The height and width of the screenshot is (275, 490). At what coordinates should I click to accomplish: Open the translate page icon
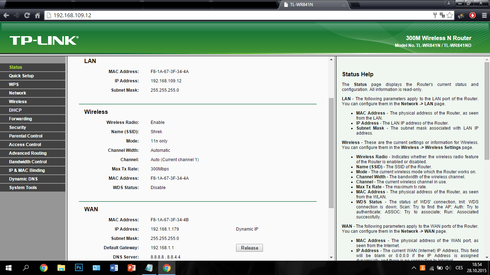442,15
